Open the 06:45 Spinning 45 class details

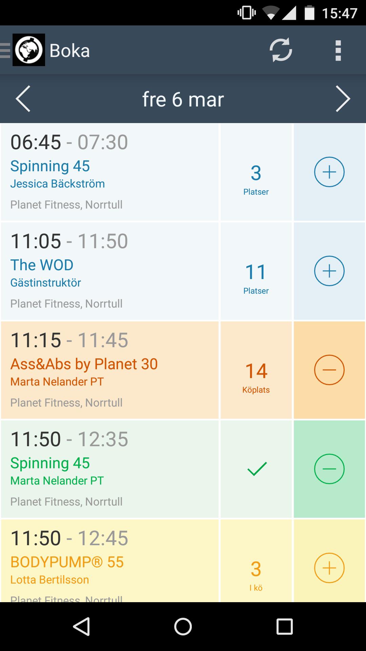pyautogui.click(x=110, y=172)
